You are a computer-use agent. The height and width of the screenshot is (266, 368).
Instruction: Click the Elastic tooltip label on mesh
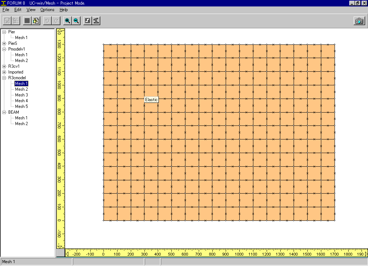pos(151,100)
